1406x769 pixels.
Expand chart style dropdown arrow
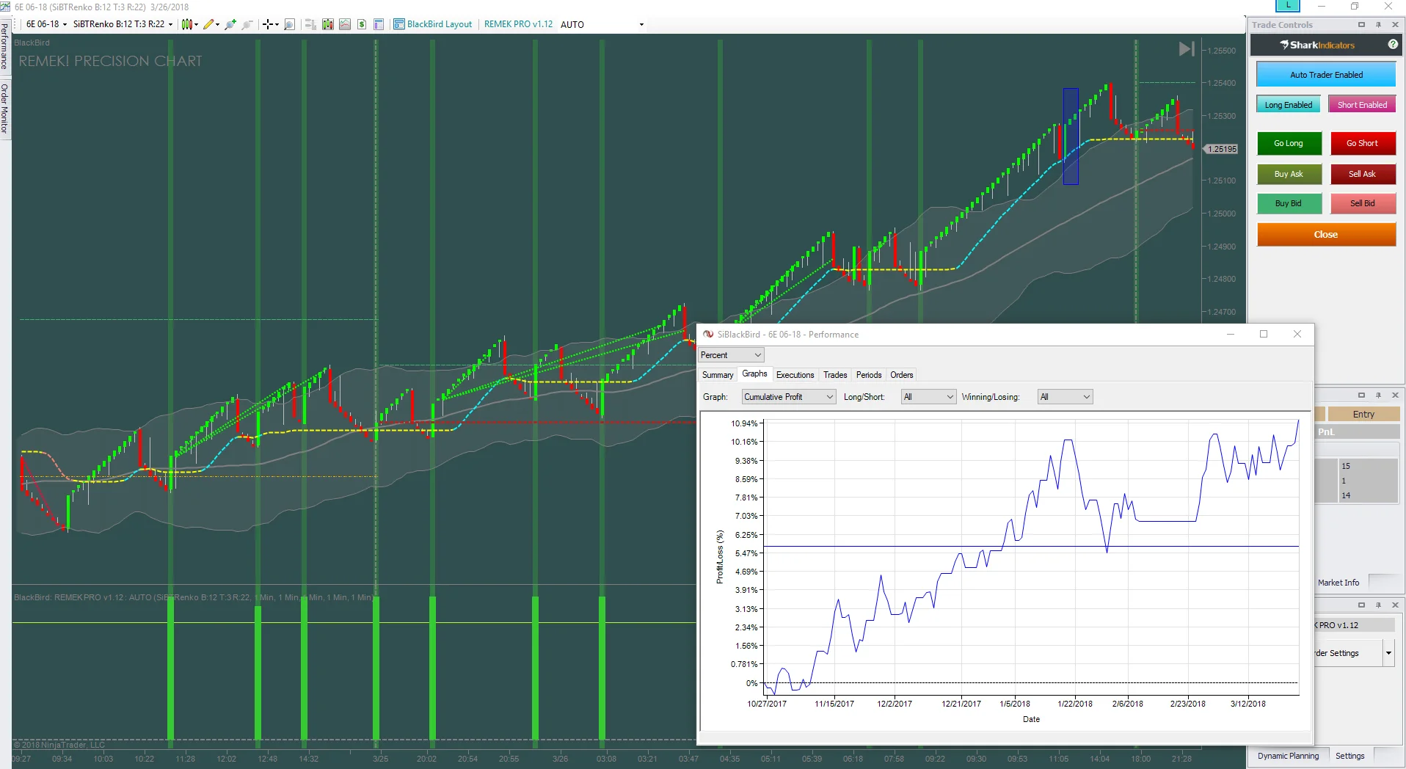pos(197,25)
